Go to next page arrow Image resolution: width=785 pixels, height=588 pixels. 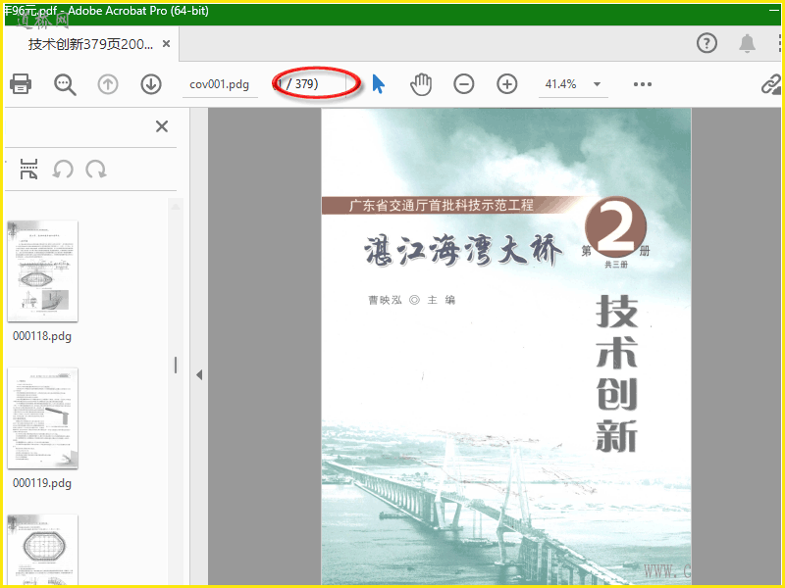[151, 84]
